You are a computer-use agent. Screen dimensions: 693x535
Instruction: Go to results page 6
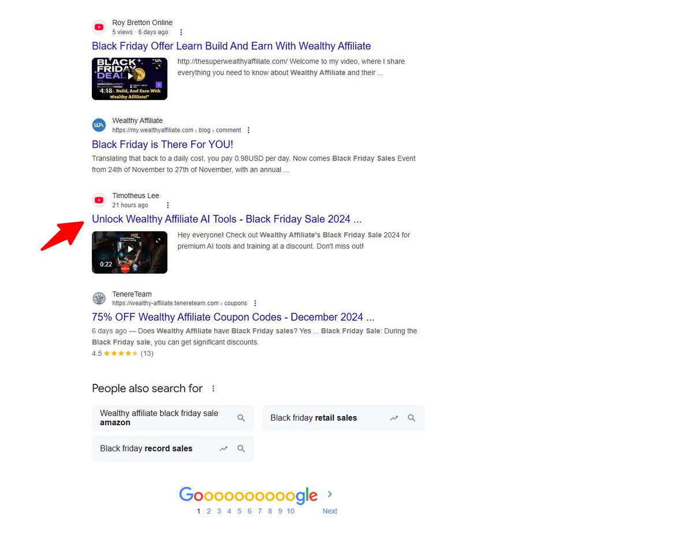pos(249,511)
